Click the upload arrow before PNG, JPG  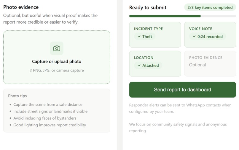click(x=31, y=71)
